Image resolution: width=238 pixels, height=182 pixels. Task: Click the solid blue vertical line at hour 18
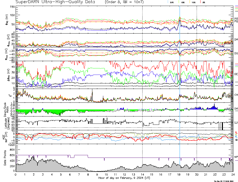click(180, 78)
